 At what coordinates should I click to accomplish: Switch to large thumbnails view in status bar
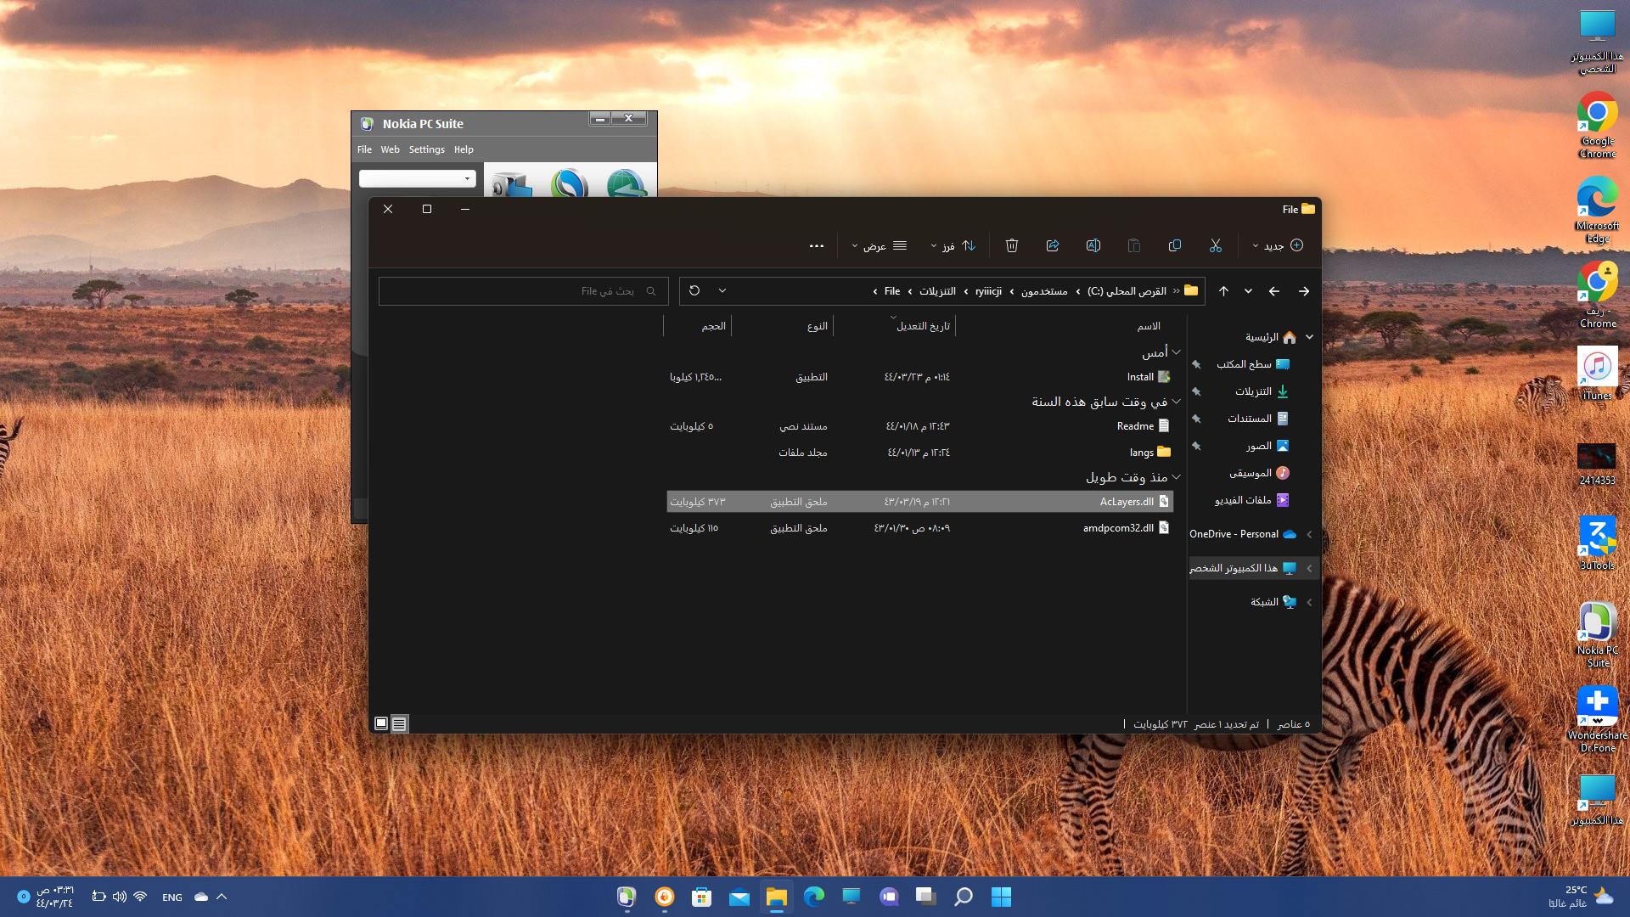[381, 723]
